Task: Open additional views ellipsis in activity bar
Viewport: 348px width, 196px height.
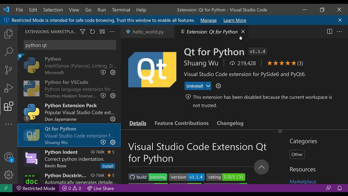Action: tap(8, 124)
